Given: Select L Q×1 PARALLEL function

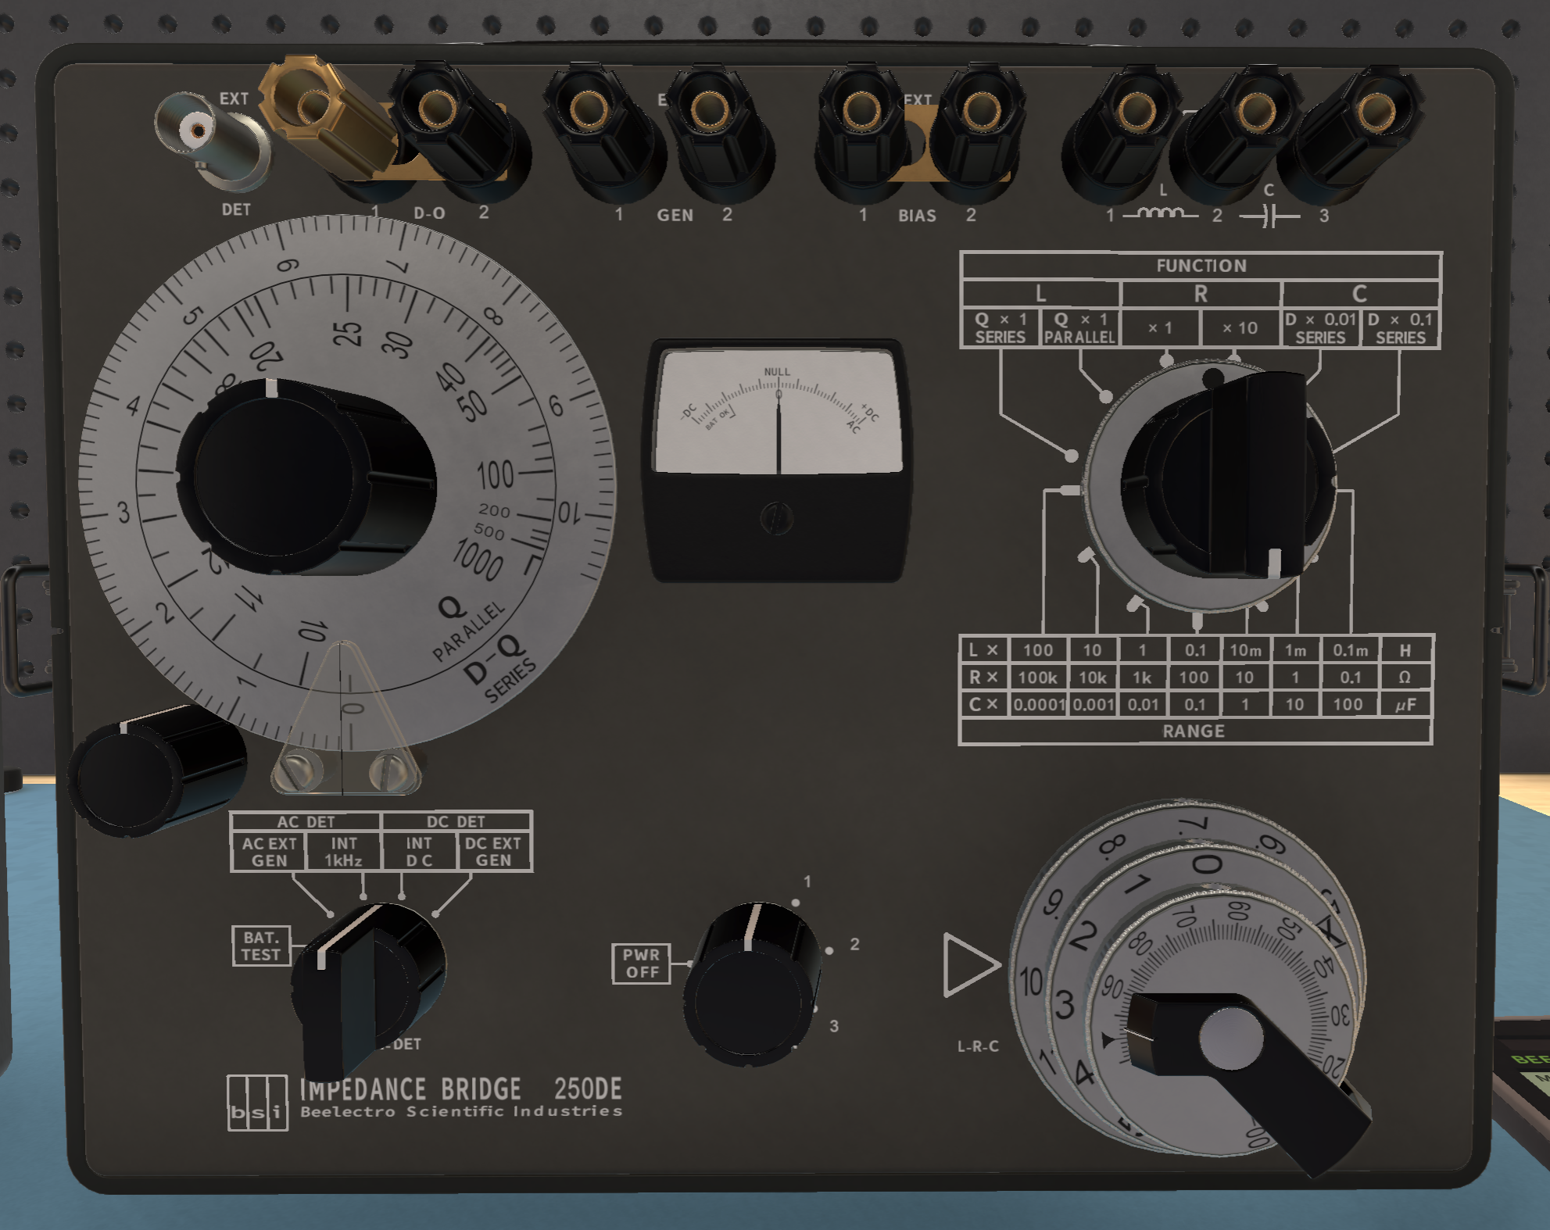Looking at the screenshot, I should click(1080, 328).
